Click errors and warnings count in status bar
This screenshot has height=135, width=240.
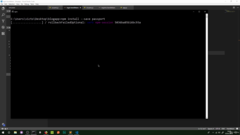[4, 129]
